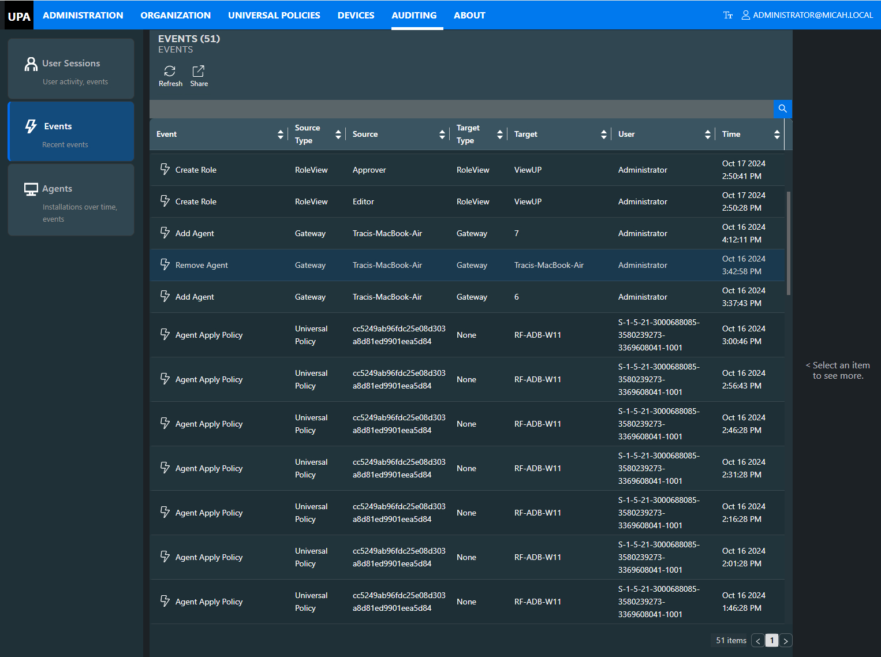Click the events table vertical scrollbar

click(789, 243)
